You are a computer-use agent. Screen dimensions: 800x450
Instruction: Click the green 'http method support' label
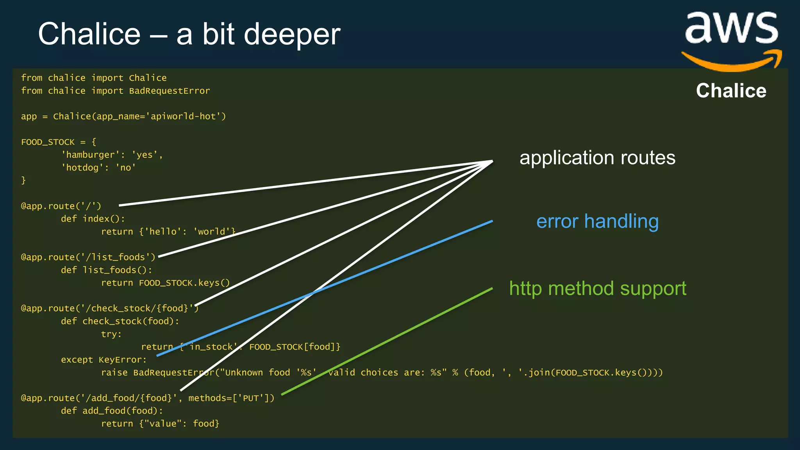pos(597,289)
